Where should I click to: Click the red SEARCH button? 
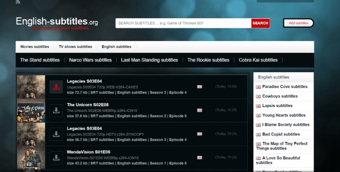(261, 23)
